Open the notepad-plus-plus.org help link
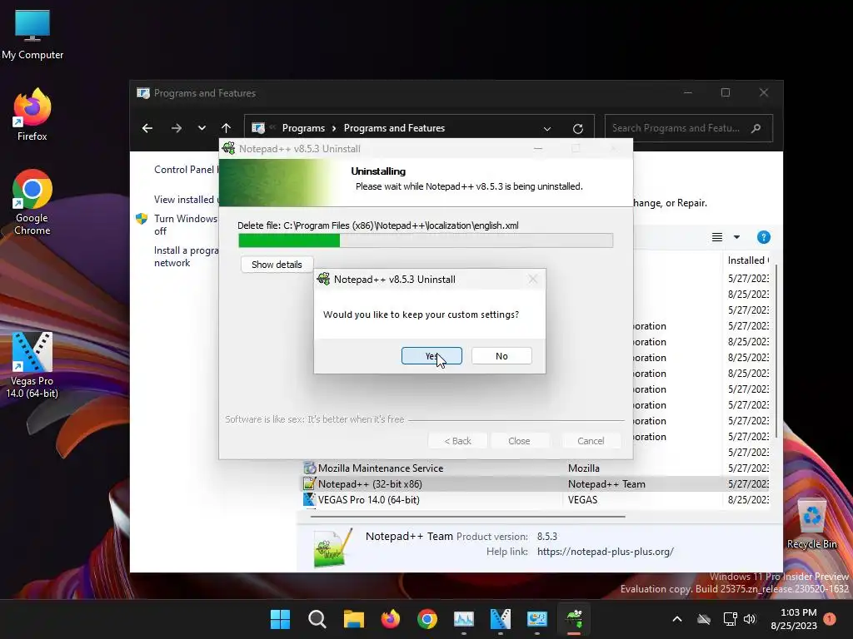Viewport: 853px width, 639px height. [605, 552]
